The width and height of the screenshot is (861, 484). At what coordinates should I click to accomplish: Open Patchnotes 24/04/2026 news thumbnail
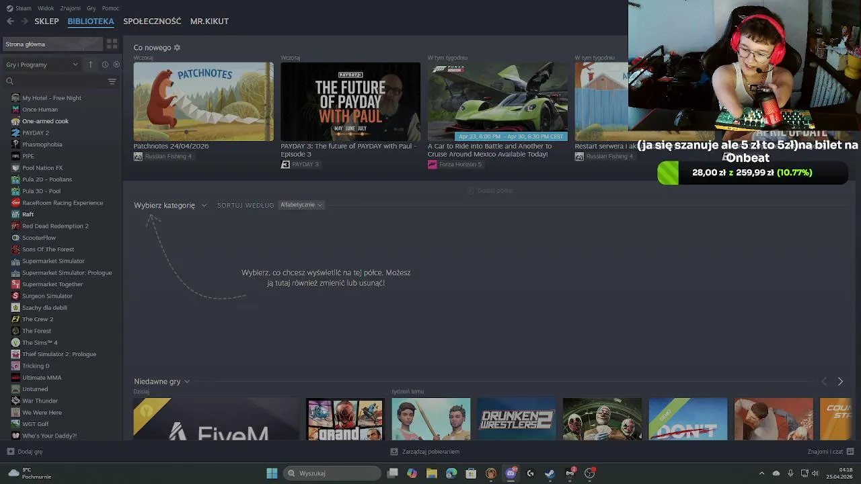coord(203,102)
